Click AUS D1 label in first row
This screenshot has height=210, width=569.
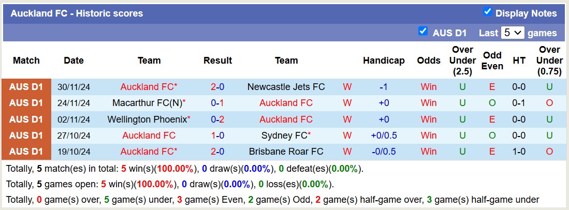(26, 87)
